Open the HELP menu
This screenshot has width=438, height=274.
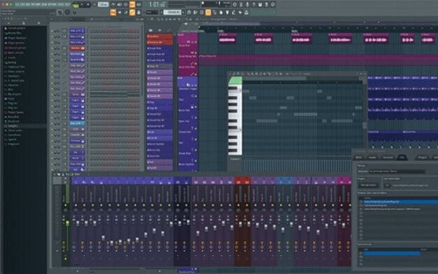[67, 4]
